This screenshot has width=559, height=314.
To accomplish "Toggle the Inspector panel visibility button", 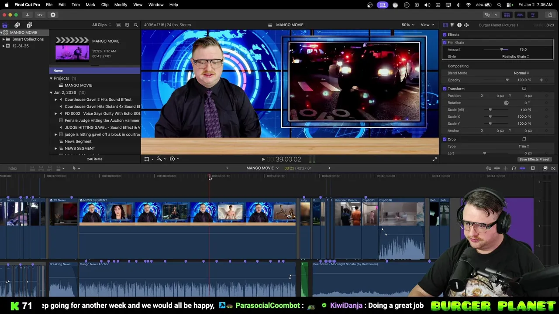I will click(x=532, y=15).
